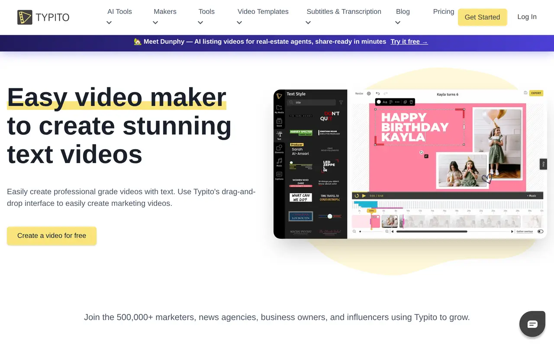
Task: Open the chat support widget
Action: pos(532,324)
